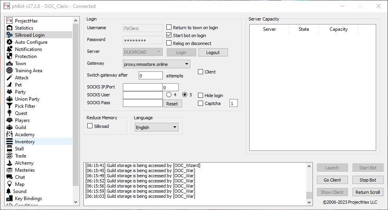
Task: Select the Notifications bell icon
Action: [x=9, y=49]
